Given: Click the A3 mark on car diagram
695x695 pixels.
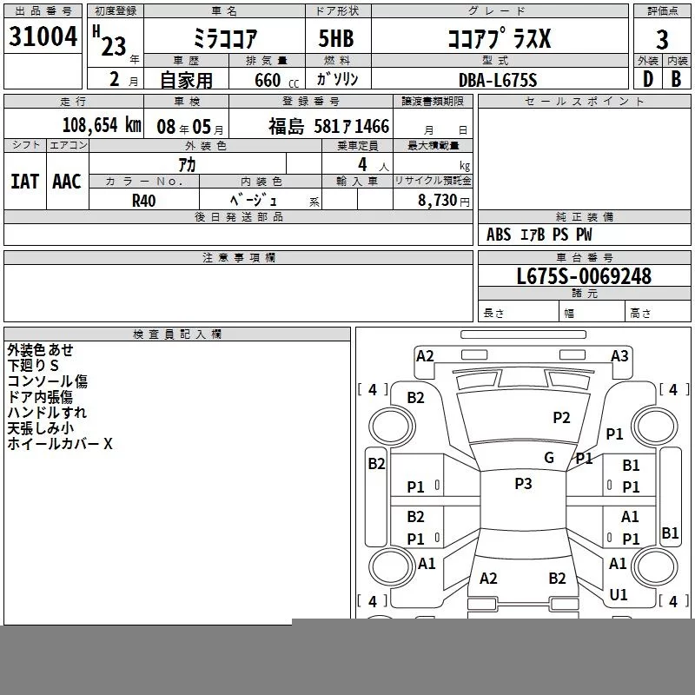Looking at the screenshot, I should pos(619,356).
